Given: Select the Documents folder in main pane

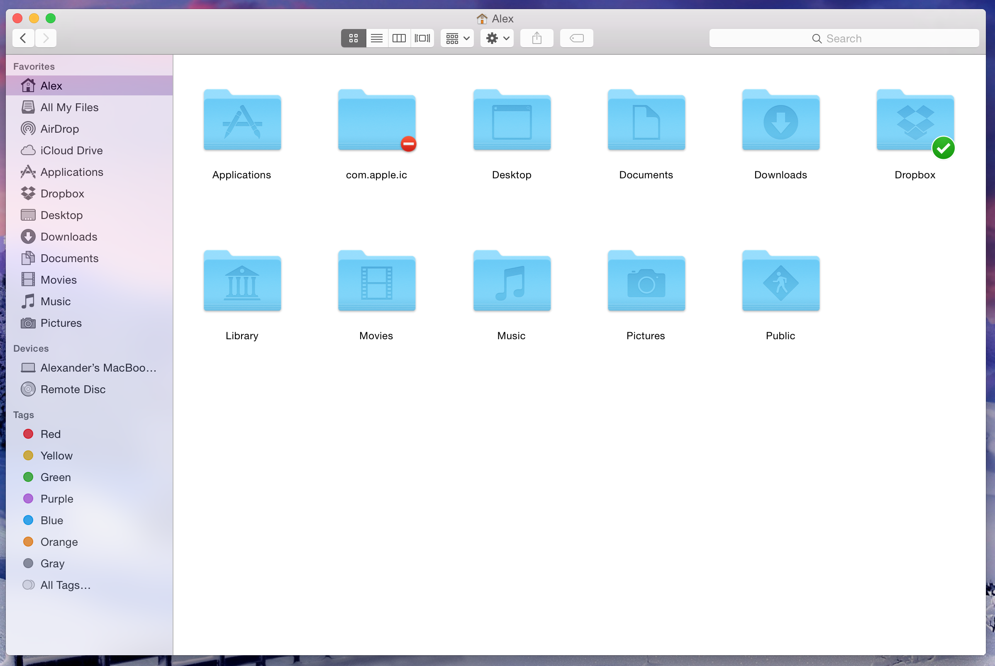Looking at the screenshot, I should coord(646,120).
